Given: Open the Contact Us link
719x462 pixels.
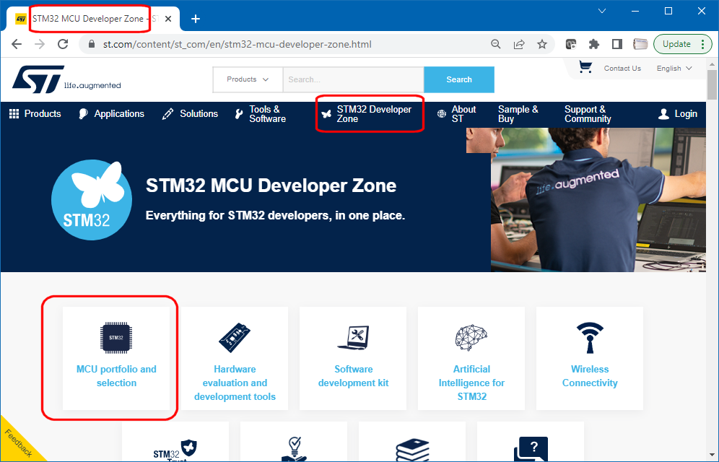Looking at the screenshot, I should coord(622,69).
